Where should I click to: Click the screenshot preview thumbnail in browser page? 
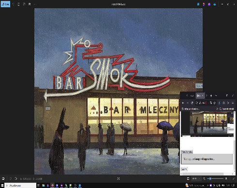coord(207,124)
